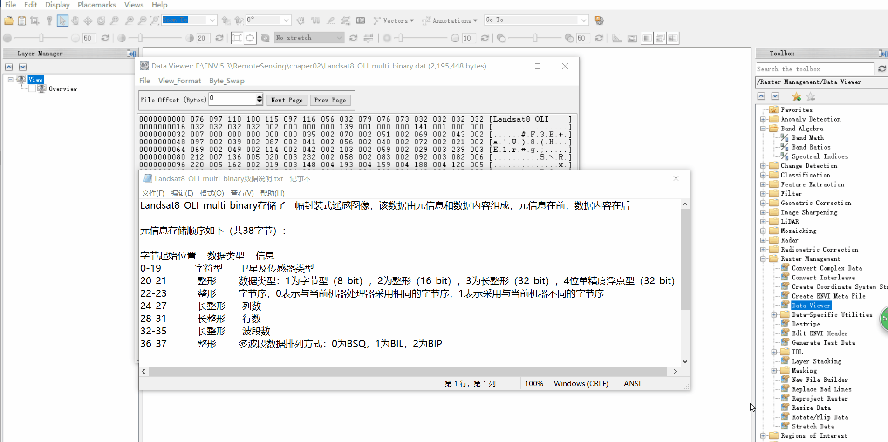Click the File Offset input field

[232, 99]
